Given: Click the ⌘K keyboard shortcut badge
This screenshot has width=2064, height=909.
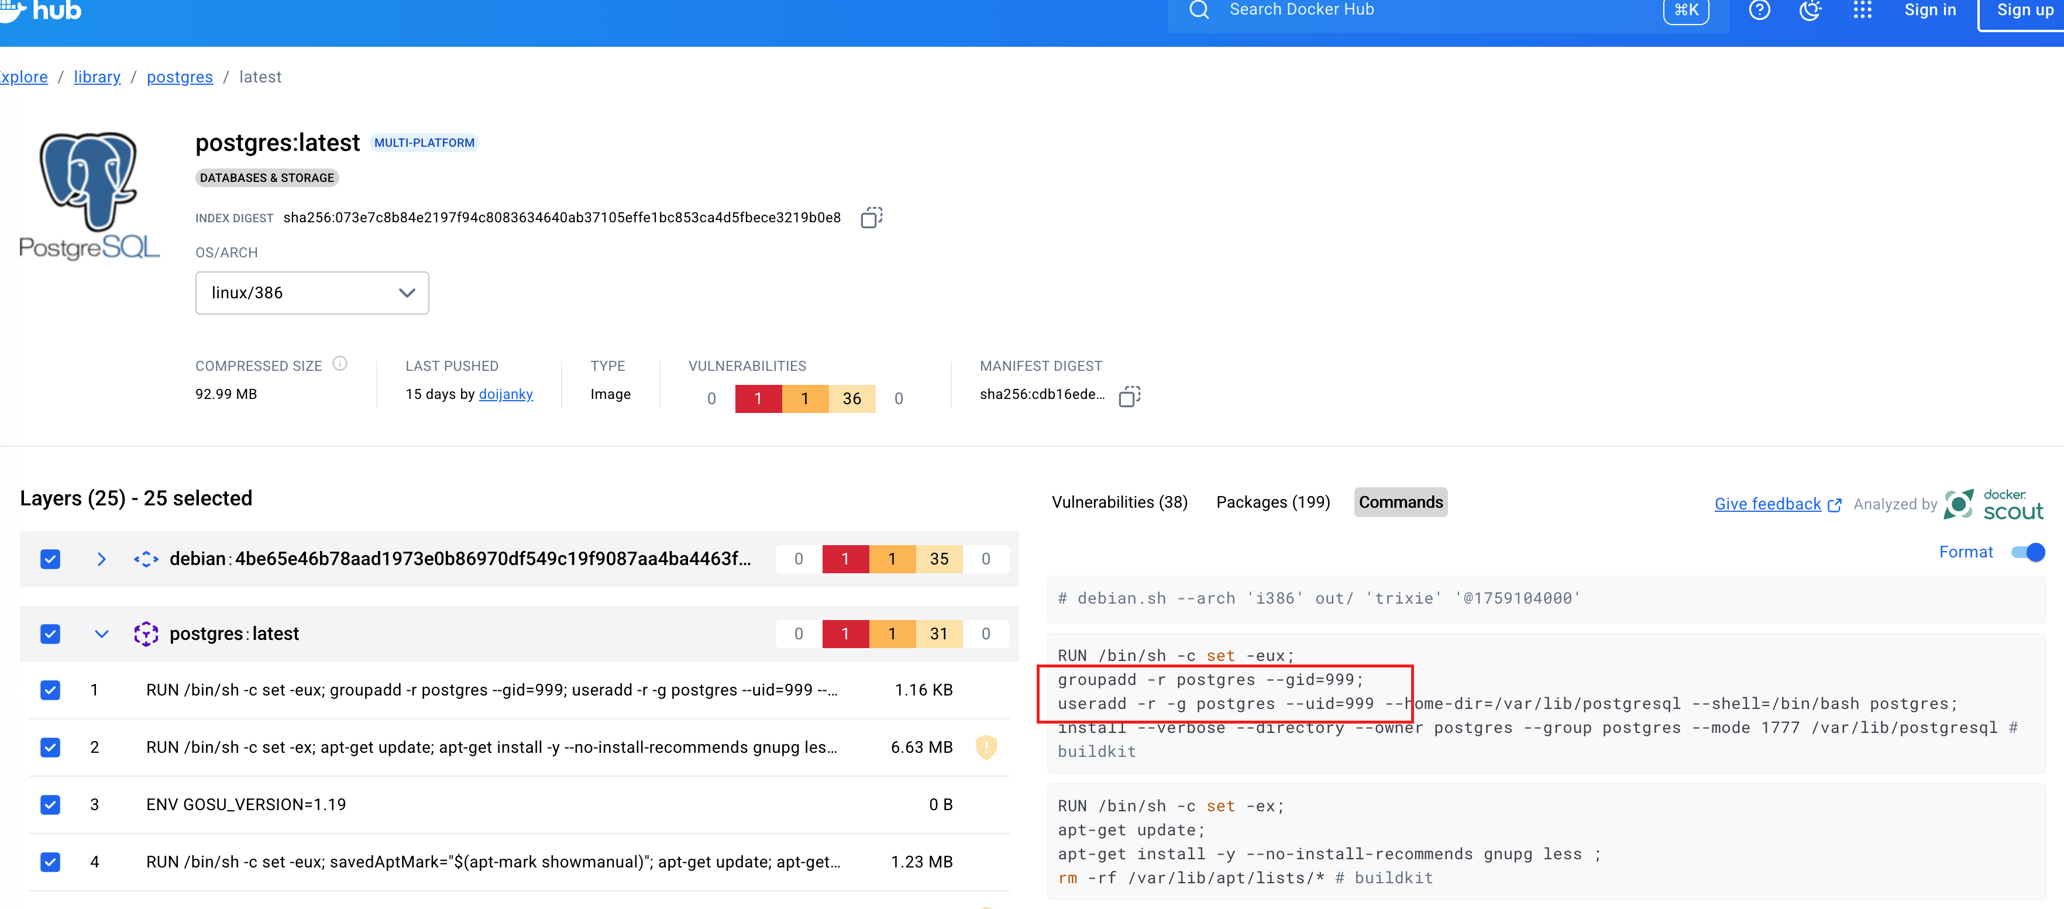Looking at the screenshot, I should [1686, 11].
